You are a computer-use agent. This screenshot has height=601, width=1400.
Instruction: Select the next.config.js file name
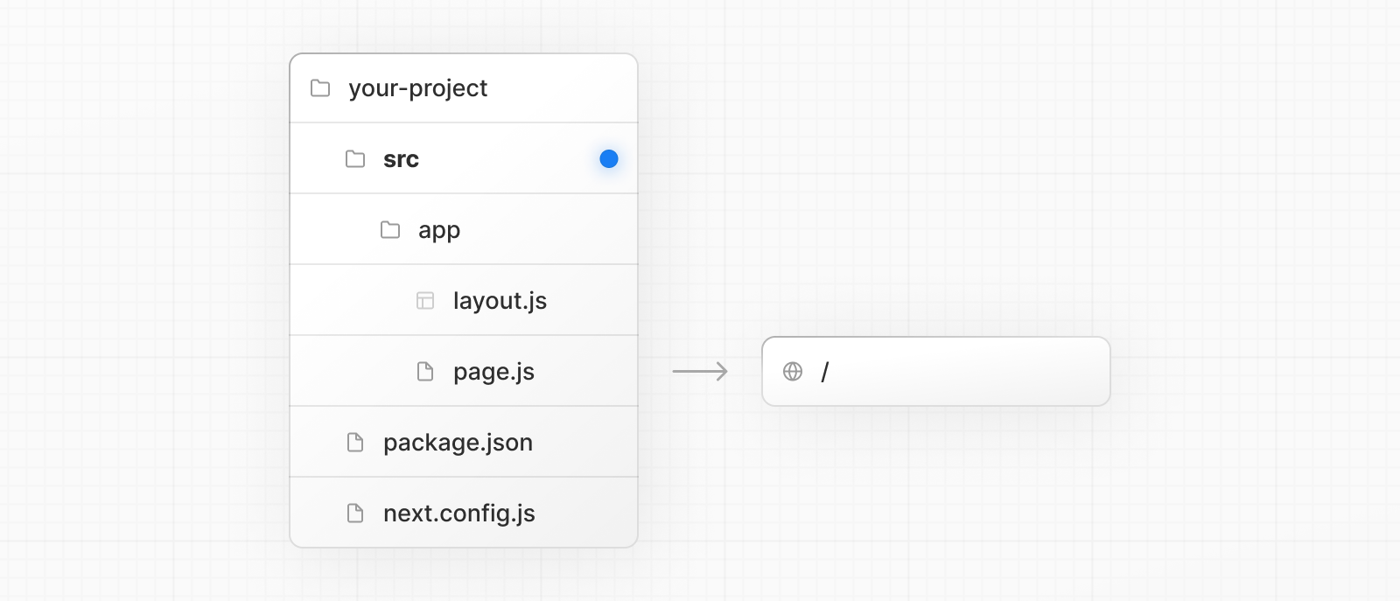click(x=458, y=514)
